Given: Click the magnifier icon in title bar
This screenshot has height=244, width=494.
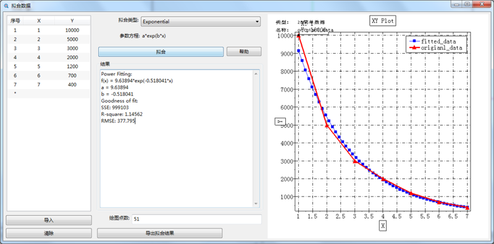Looking at the screenshot, I should click(6, 6).
